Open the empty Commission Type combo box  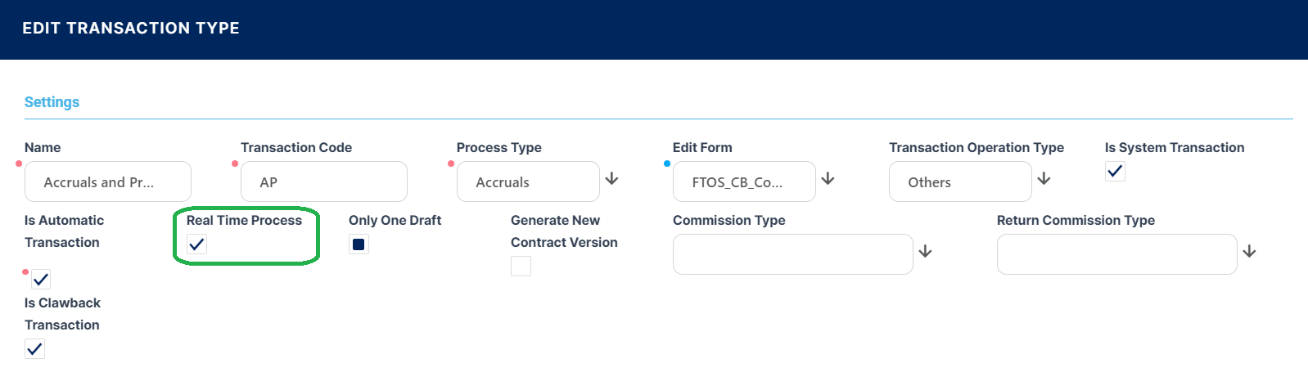792,254
